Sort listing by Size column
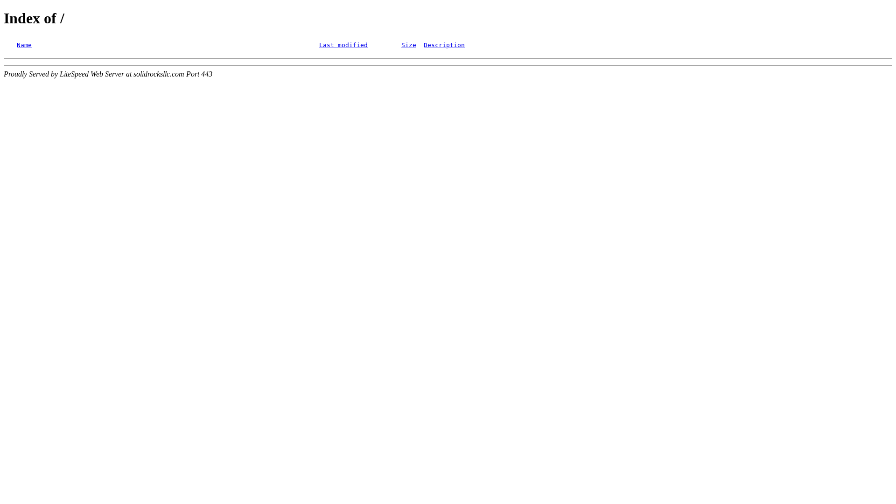The height and width of the screenshot is (504, 896). click(x=409, y=45)
